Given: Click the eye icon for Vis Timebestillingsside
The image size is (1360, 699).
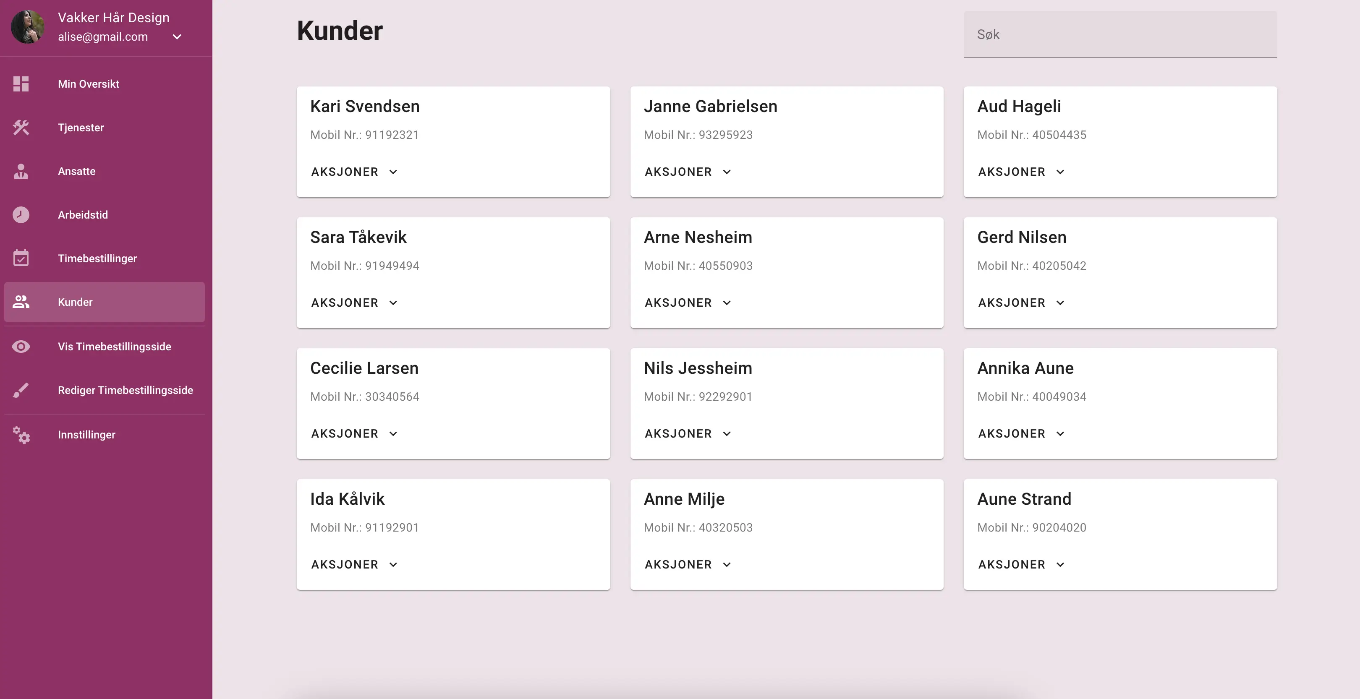Looking at the screenshot, I should coord(21,347).
